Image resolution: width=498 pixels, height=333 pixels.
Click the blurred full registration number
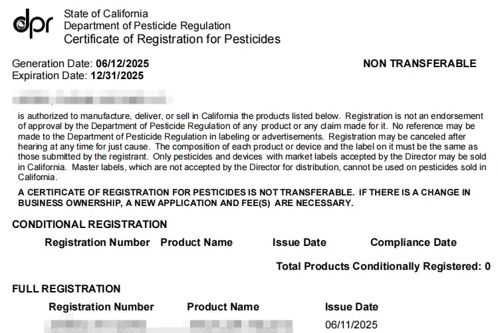(x=95, y=324)
